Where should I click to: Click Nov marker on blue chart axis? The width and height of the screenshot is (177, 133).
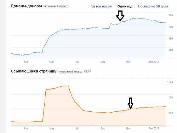point(128,62)
